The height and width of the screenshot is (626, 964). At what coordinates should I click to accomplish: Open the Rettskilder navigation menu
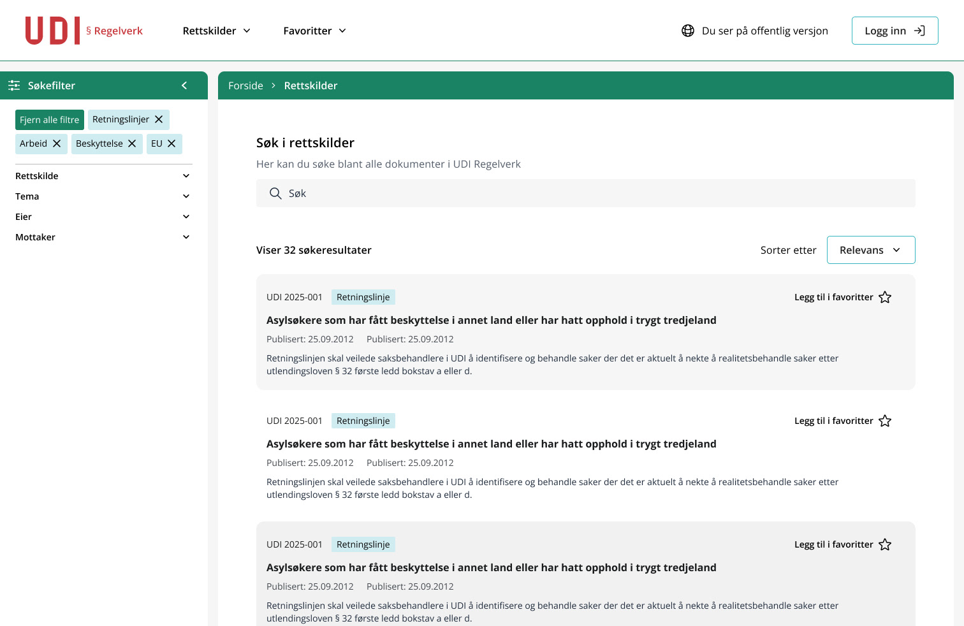click(217, 31)
